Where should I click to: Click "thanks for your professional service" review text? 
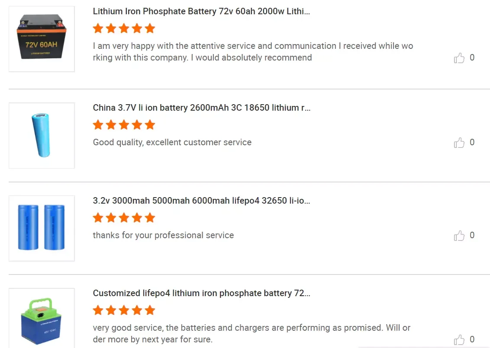pos(163,235)
